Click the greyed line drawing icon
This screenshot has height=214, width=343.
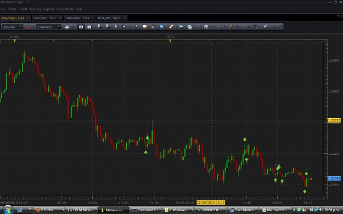point(218,27)
